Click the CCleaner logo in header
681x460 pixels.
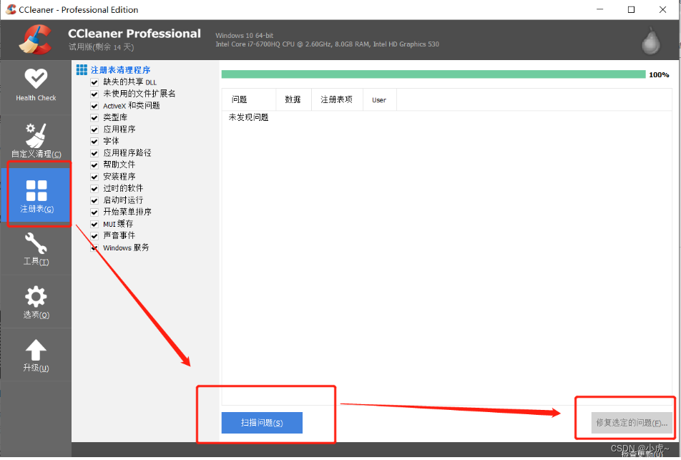[x=36, y=39]
